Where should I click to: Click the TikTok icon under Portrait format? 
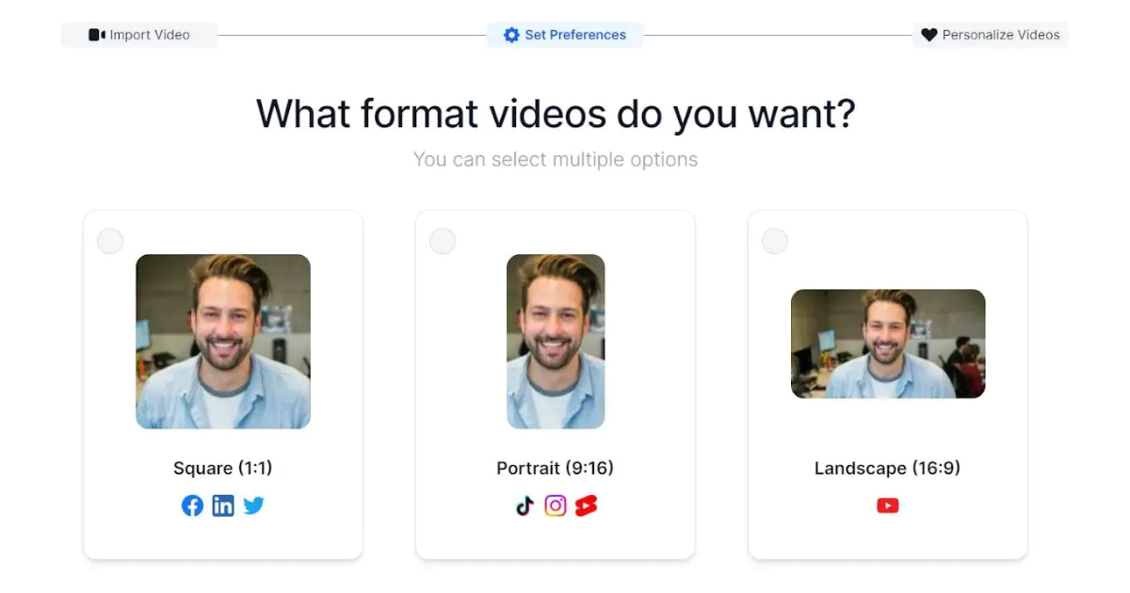pyautogui.click(x=525, y=505)
